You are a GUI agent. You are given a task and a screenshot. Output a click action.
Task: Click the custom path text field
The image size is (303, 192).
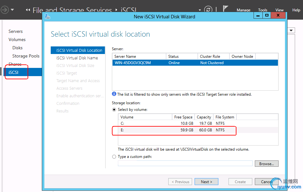pos(185,163)
